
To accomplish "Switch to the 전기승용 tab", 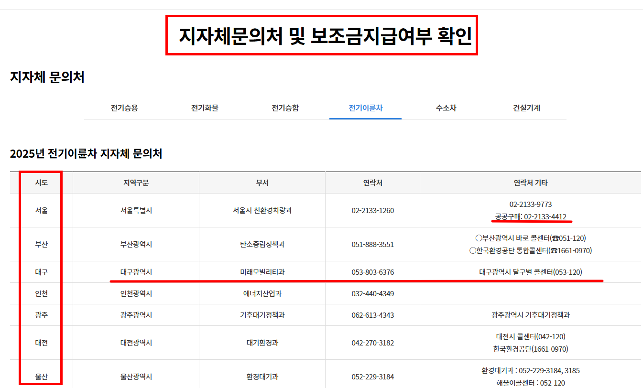I will [x=124, y=108].
